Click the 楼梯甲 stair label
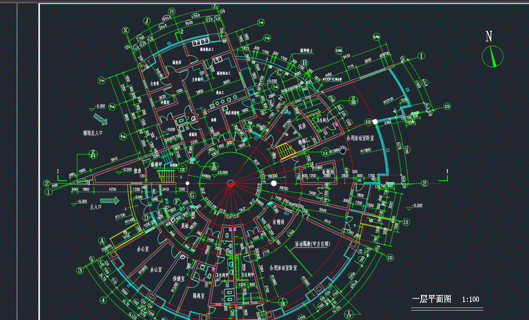The width and height of the screenshot is (529, 320). [156, 165]
